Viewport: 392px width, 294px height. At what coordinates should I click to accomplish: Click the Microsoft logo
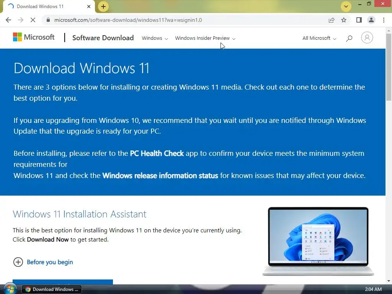point(34,37)
